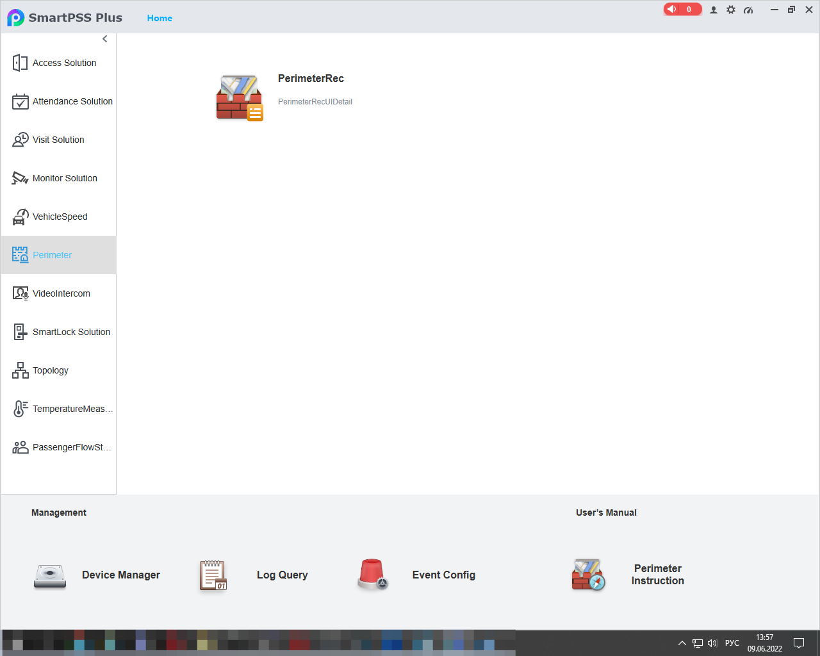Viewport: 820px width, 656px height.
Task: Select Attendance Solution label in sidebar
Action: [x=72, y=101]
